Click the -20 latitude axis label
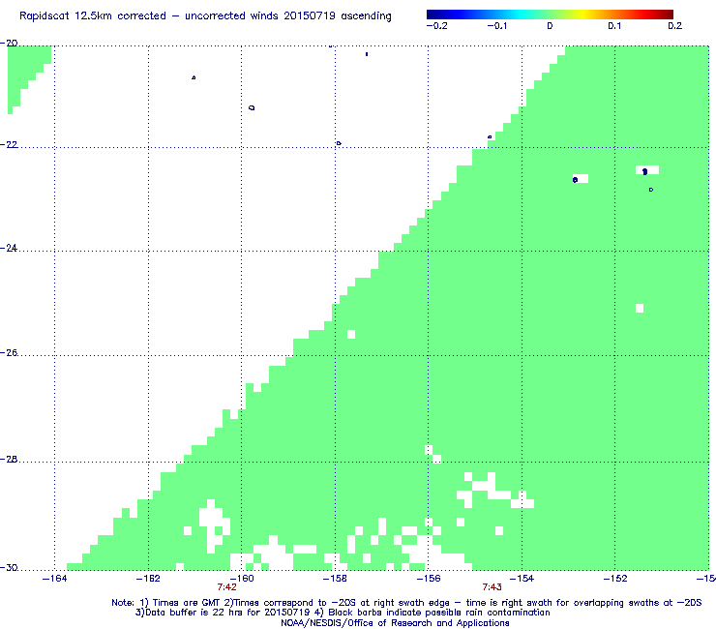The image size is (716, 629). (x=9, y=44)
